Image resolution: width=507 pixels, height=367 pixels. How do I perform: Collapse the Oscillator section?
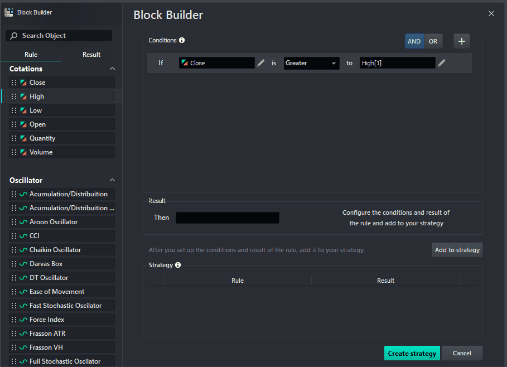[x=112, y=180]
